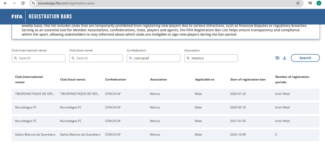Click Murciélagos FC local name in 2021-01-05 row
The width and height of the screenshot is (325, 145).
[71, 121]
